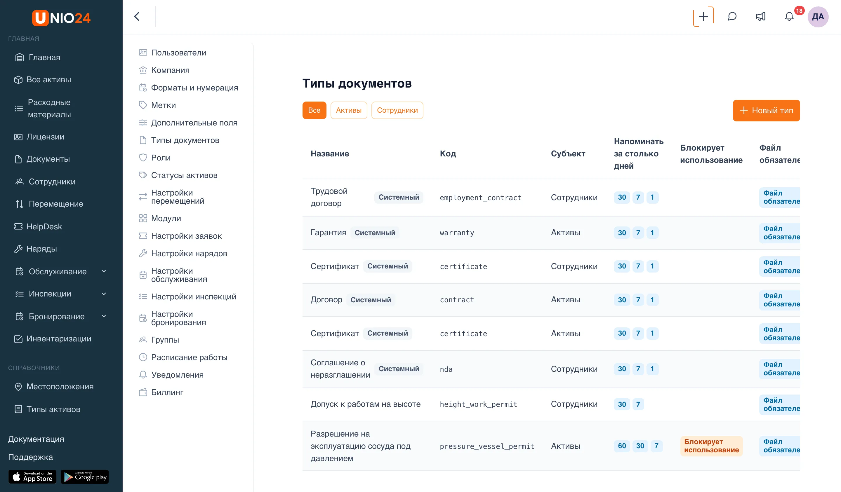The image size is (841, 492).
Task: Expand the Бронирование chevron
Action: [104, 316]
